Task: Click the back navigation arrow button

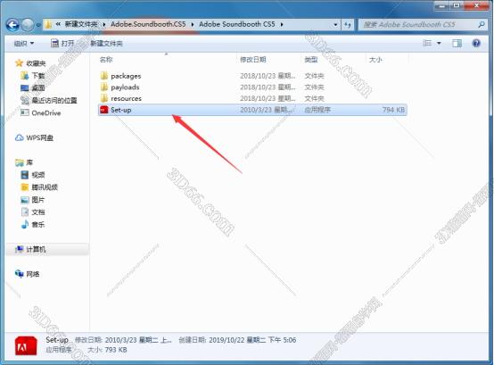Action: click(x=12, y=25)
